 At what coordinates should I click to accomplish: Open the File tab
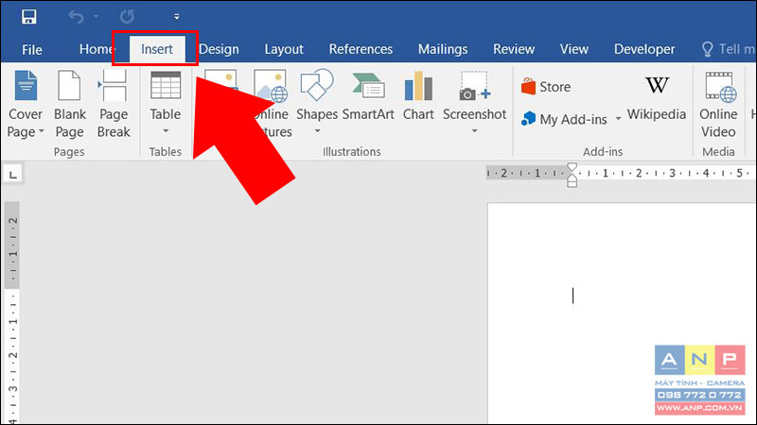pyautogui.click(x=32, y=49)
